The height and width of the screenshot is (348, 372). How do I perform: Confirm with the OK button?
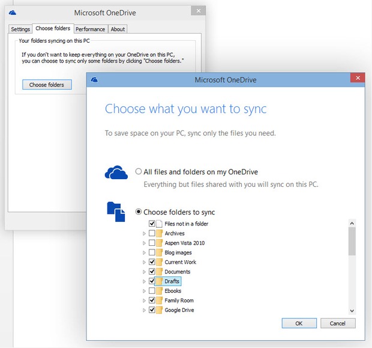[x=299, y=323]
